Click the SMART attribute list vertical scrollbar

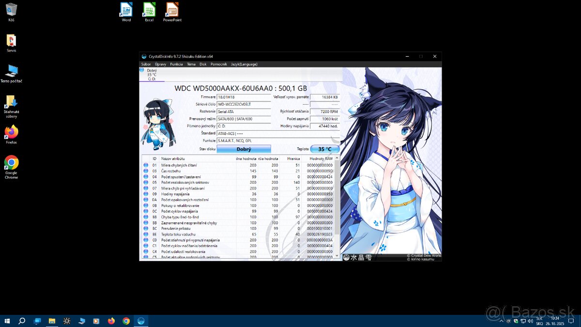tap(337, 203)
